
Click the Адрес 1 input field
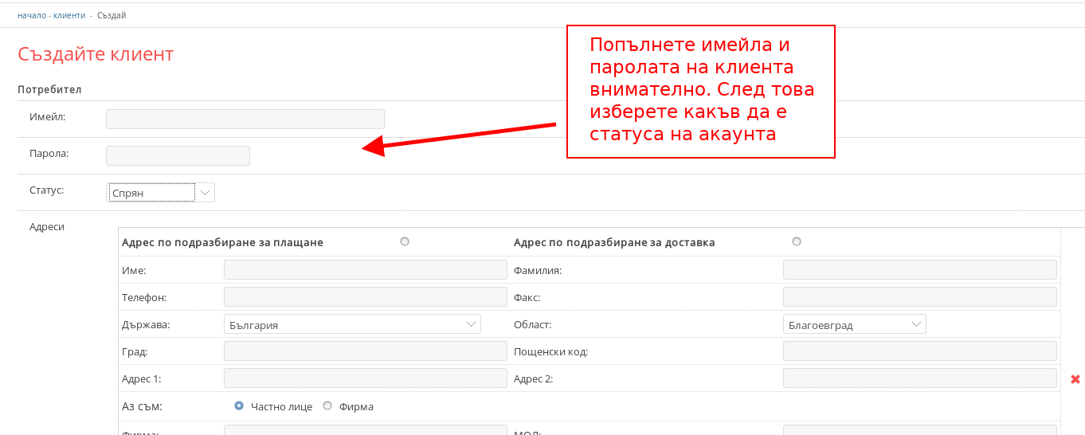(365, 378)
